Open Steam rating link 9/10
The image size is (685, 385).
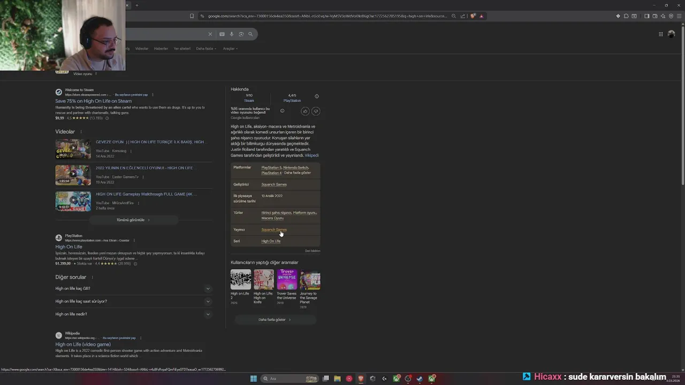(249, 98)
